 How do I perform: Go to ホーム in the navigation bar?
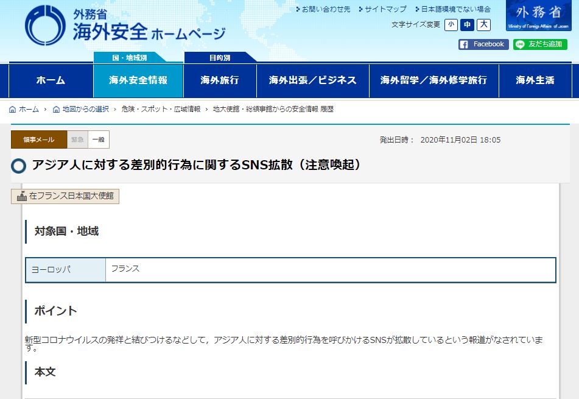click(x=51, y=80)
